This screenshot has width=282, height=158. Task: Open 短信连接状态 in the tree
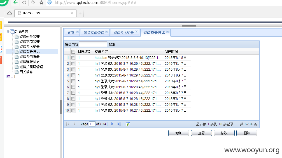click(x=29, y=62)
